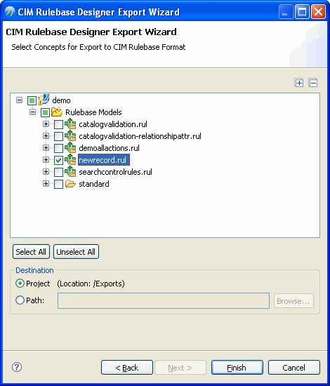Image resolution: width=330 pixels, height=386 pixels.
Task: Click the Select All button
Action: click(31, 252)
